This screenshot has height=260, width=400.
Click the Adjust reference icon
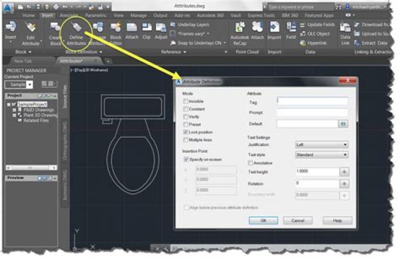click(161, 27)
